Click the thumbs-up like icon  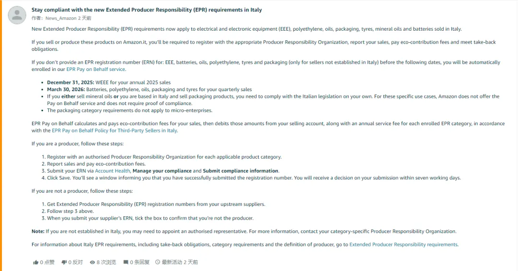pyautogui.click(x=35, y=262)
